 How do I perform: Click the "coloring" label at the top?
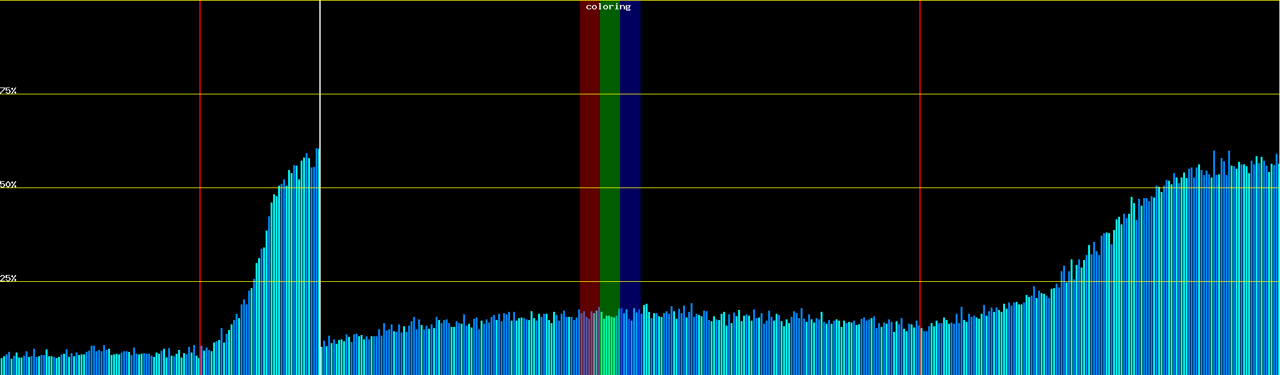(x=608, y=7)
